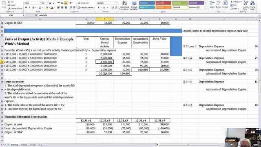Switch to the Sheet3 tab

[x=33, y=145]
